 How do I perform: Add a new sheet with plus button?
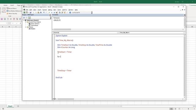pyautogui.click(x=18, y=106)
